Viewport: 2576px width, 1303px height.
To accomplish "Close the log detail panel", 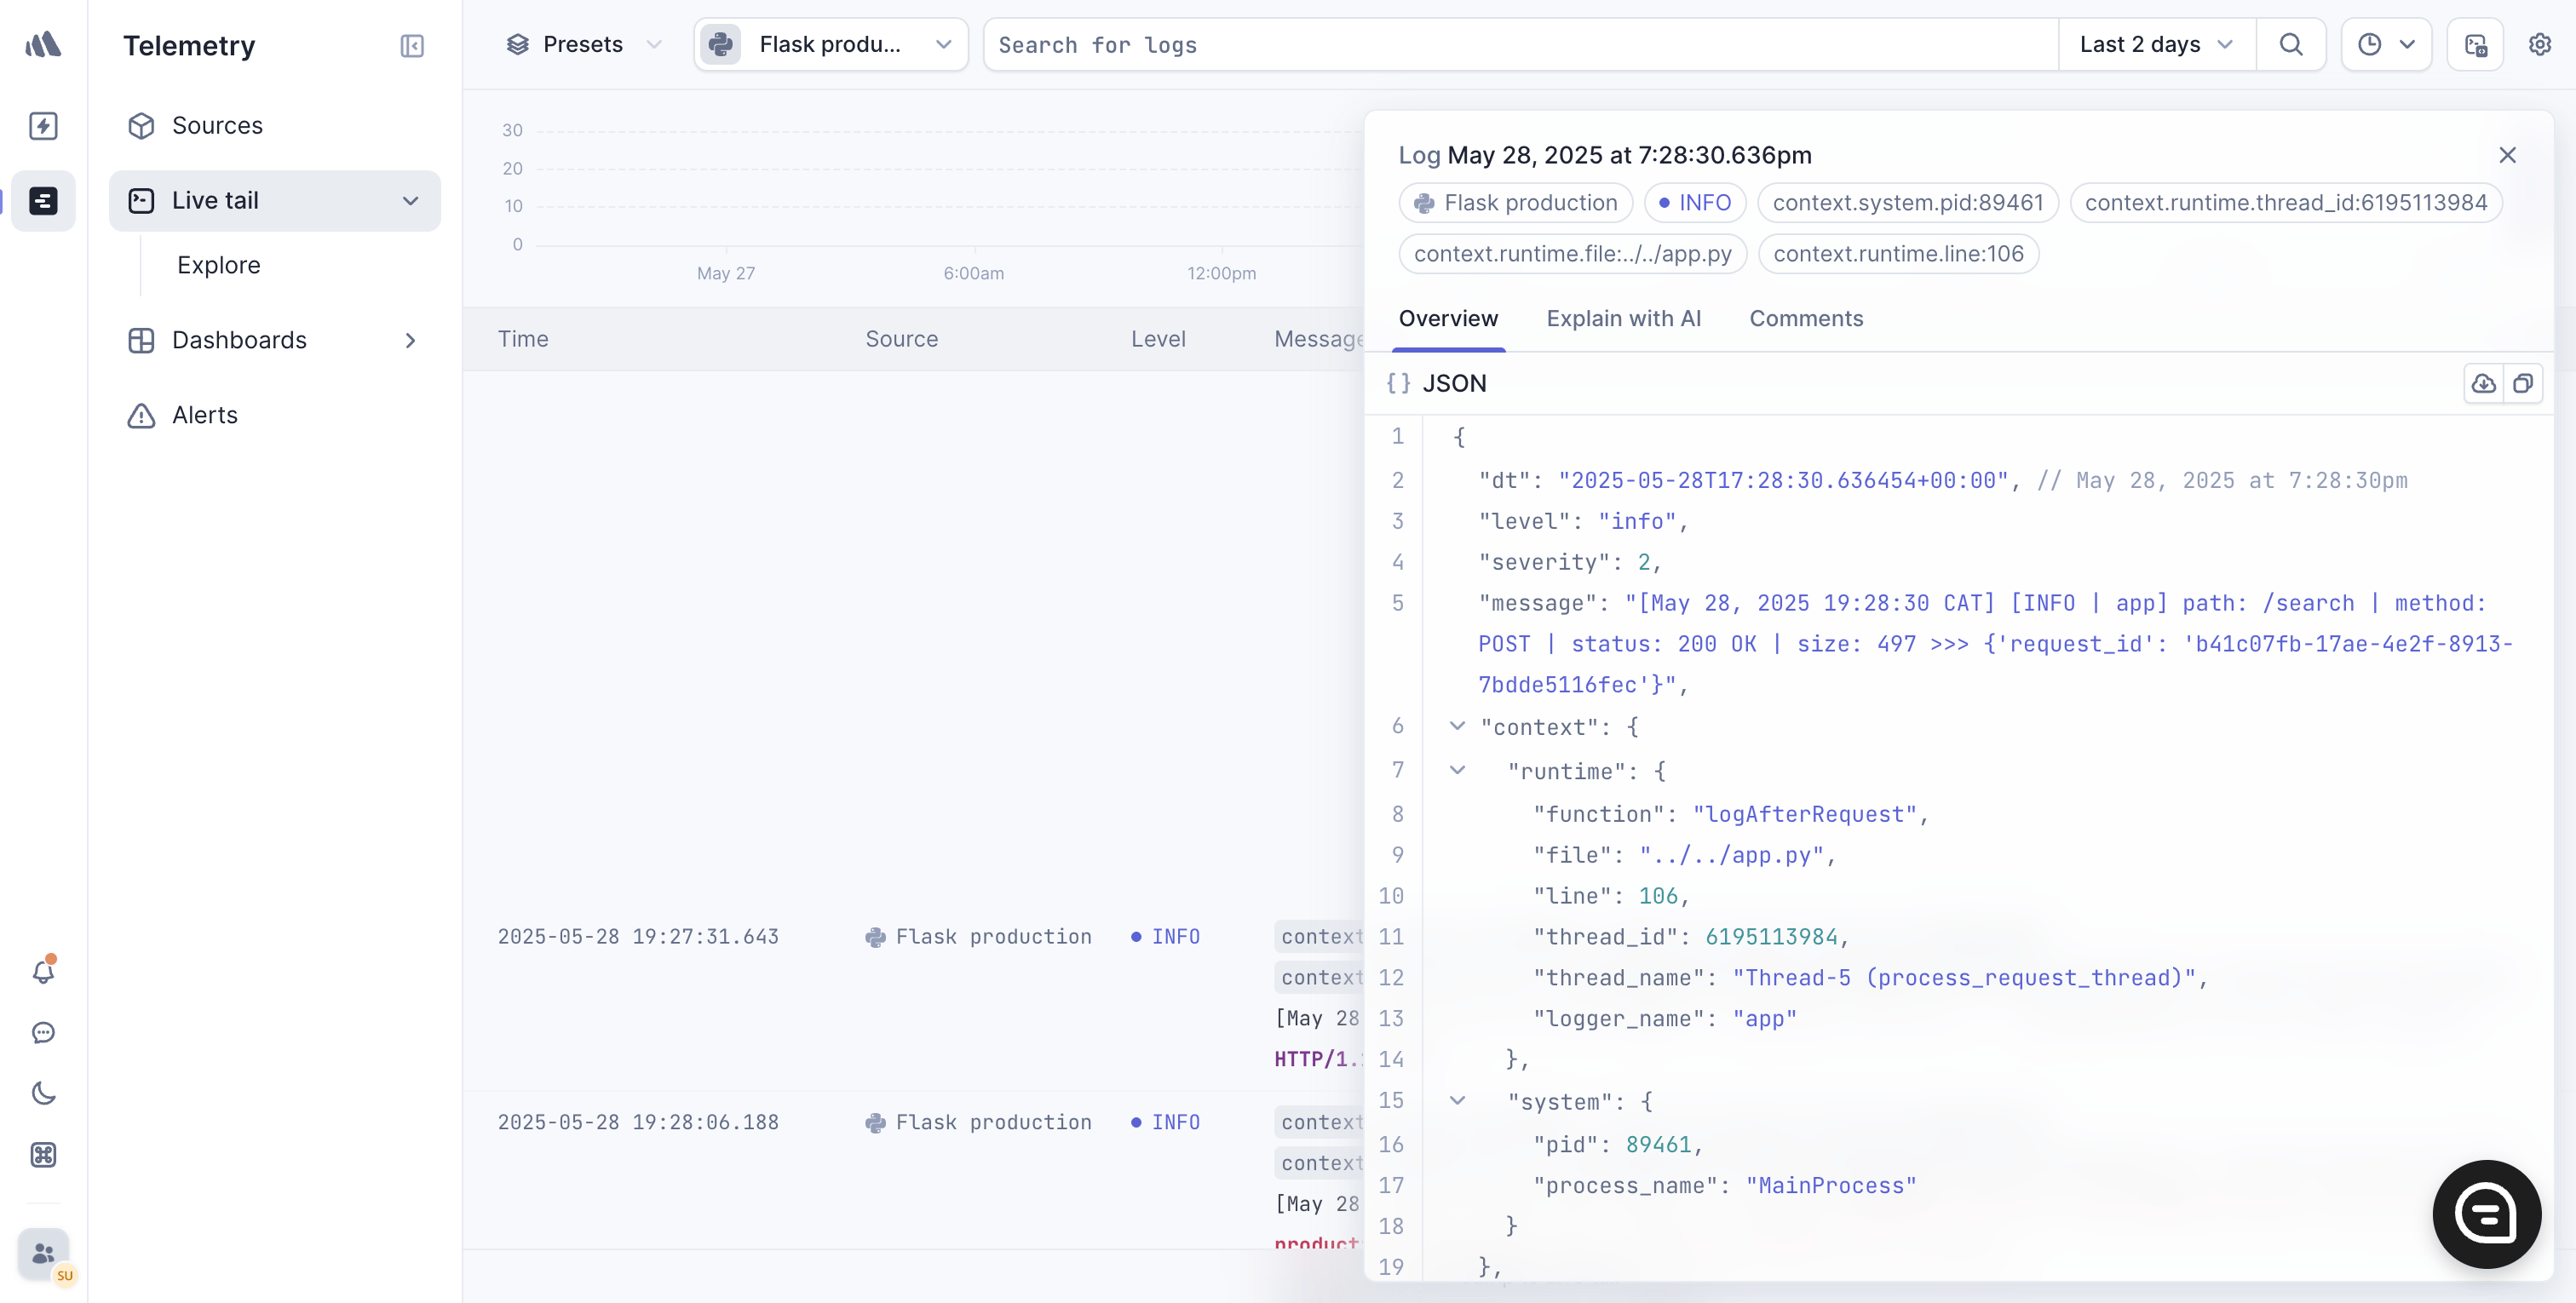I will [x=2507, y=155].
